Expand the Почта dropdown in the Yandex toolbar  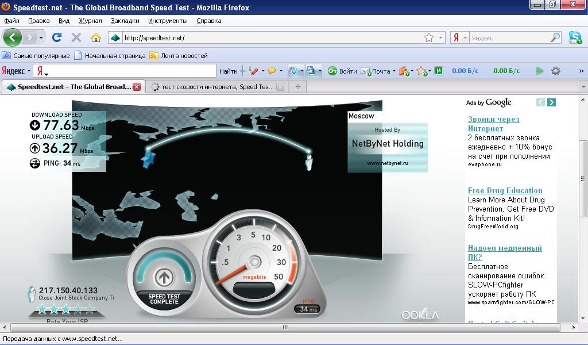394,71
